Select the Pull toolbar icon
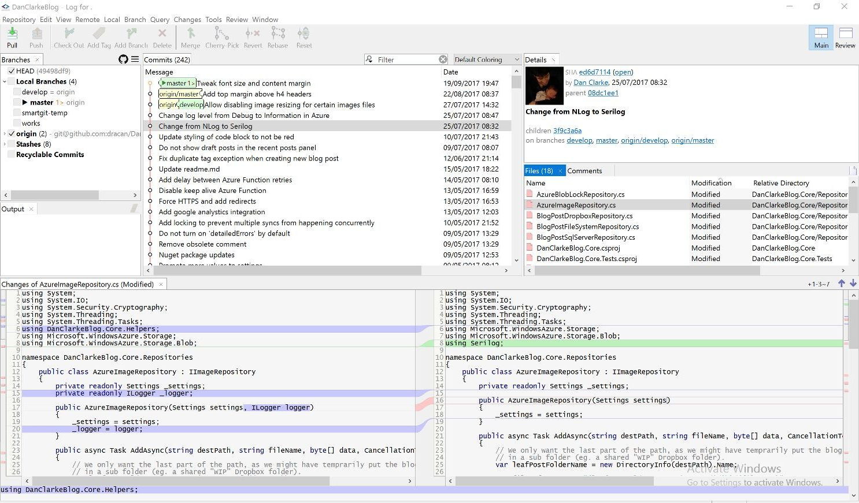 pos(12,37)
